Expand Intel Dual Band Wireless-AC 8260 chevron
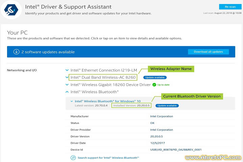Screen dimensions: 243x162 (x=67, y=77)
